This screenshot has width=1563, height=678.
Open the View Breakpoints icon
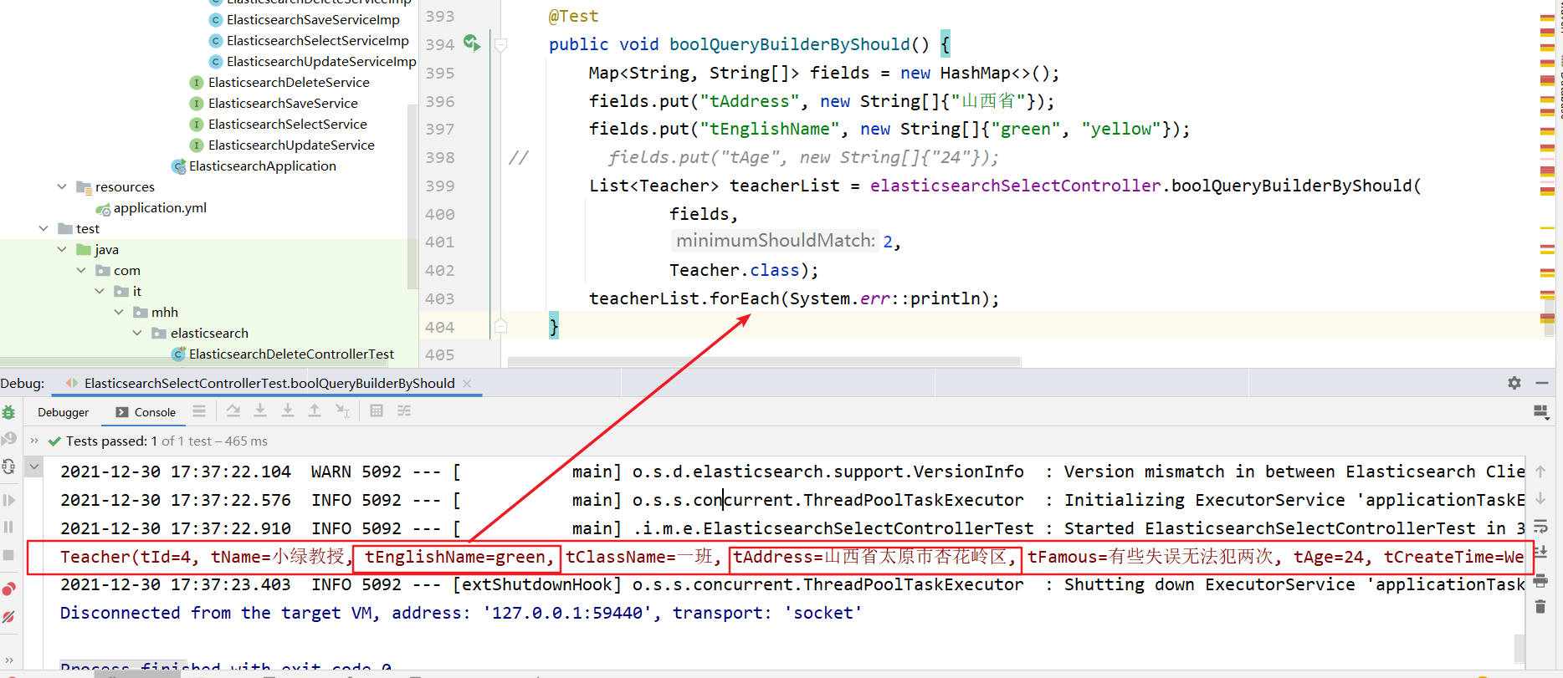pos(8,589)
